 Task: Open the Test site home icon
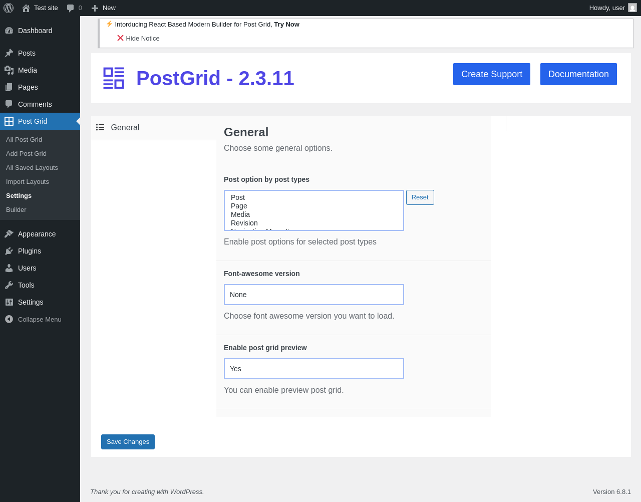pyautogui.click(x=26, y=8)
